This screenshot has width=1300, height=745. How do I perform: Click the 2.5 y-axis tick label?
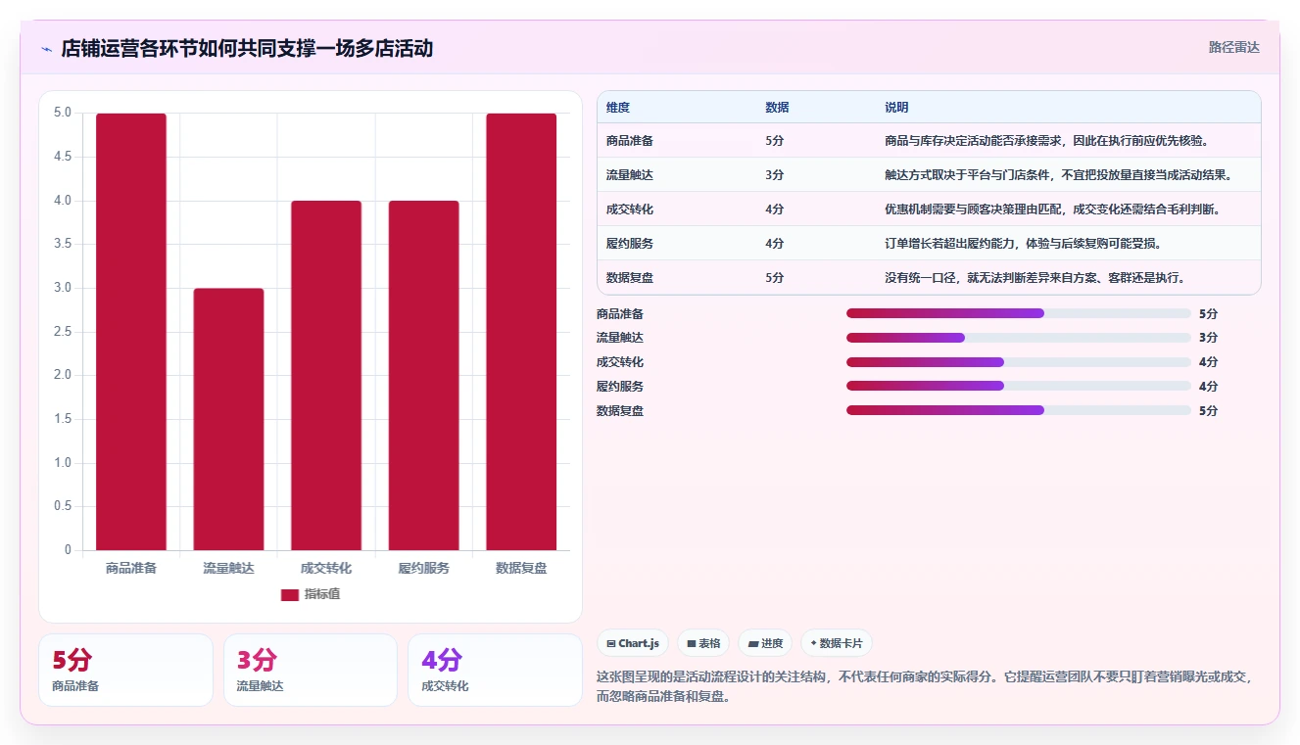(x=62, y=332)
